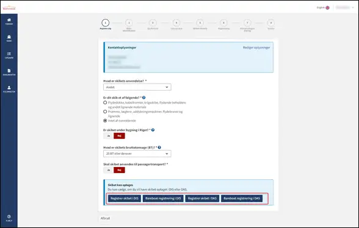Show help for 'Er skibet under bygning i Riget?'
The image size is (359, 228).
click(x=153, y=130)
